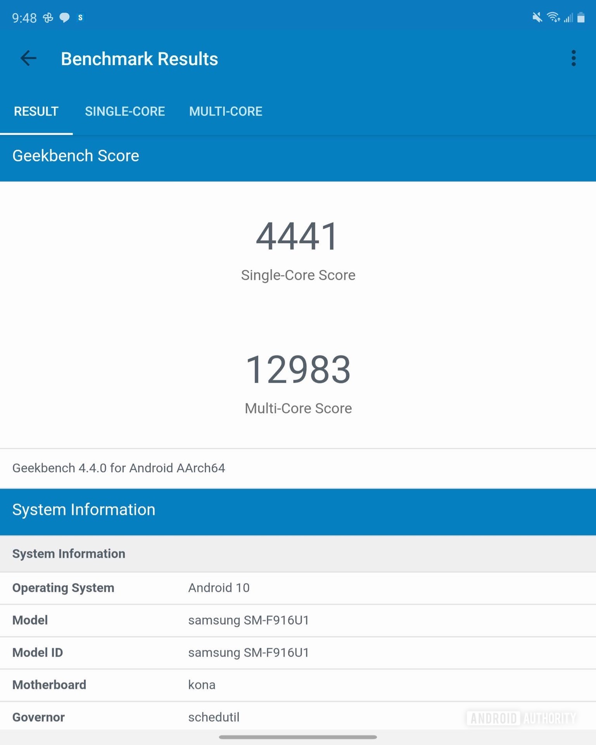Image resolution: width=596 pixels, height=745 pixels.
Task: Tap the Governor schedutil row
Action: 297,717
